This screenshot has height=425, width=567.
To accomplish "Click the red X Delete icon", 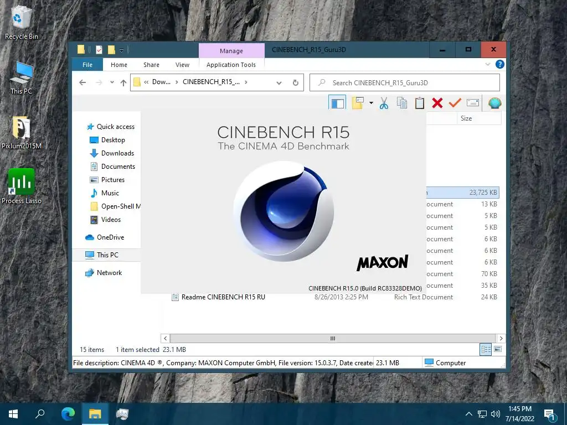I will [437, 103].
